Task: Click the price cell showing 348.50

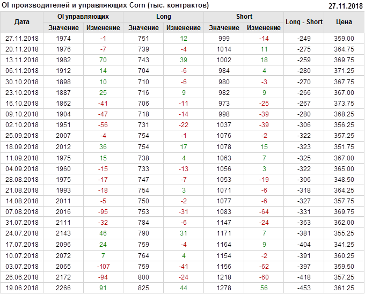Action: [x=344, y=179]
